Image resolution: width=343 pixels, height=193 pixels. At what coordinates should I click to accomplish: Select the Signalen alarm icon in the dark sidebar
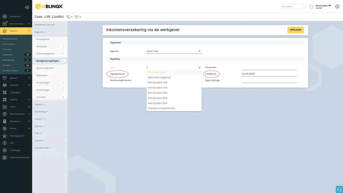tap(5, 78)
